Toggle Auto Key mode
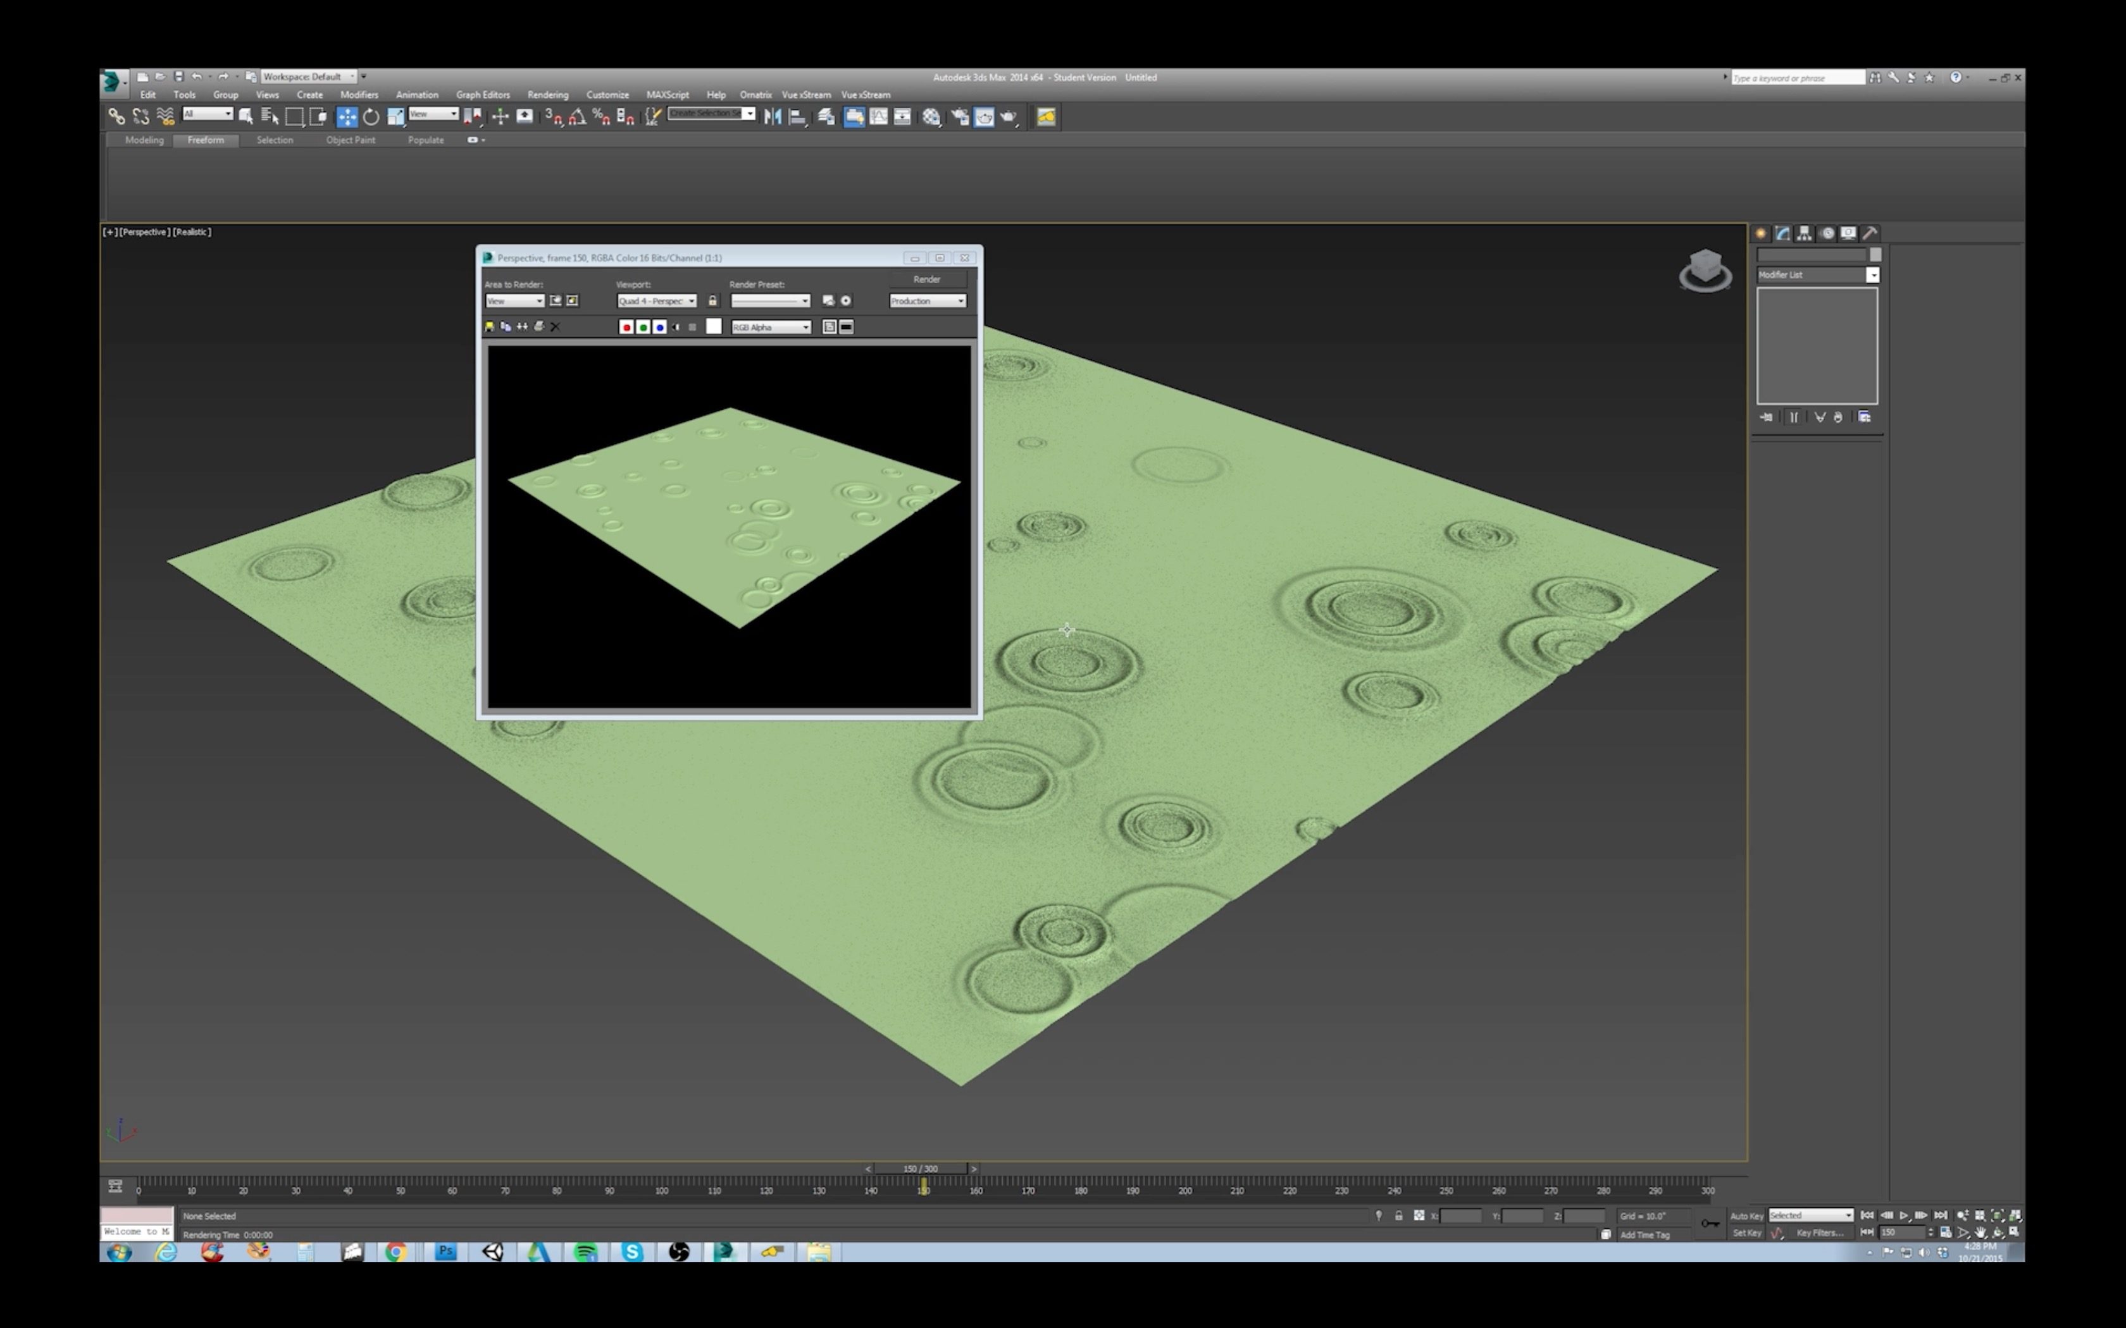Screen dimensions: 2126x1328 tap(1746, 1215)
